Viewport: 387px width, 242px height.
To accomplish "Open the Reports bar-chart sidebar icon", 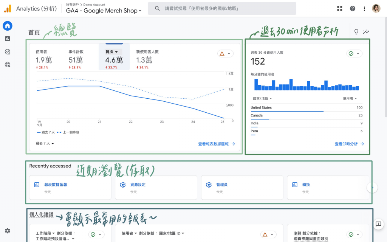I will tap(8, 39).
